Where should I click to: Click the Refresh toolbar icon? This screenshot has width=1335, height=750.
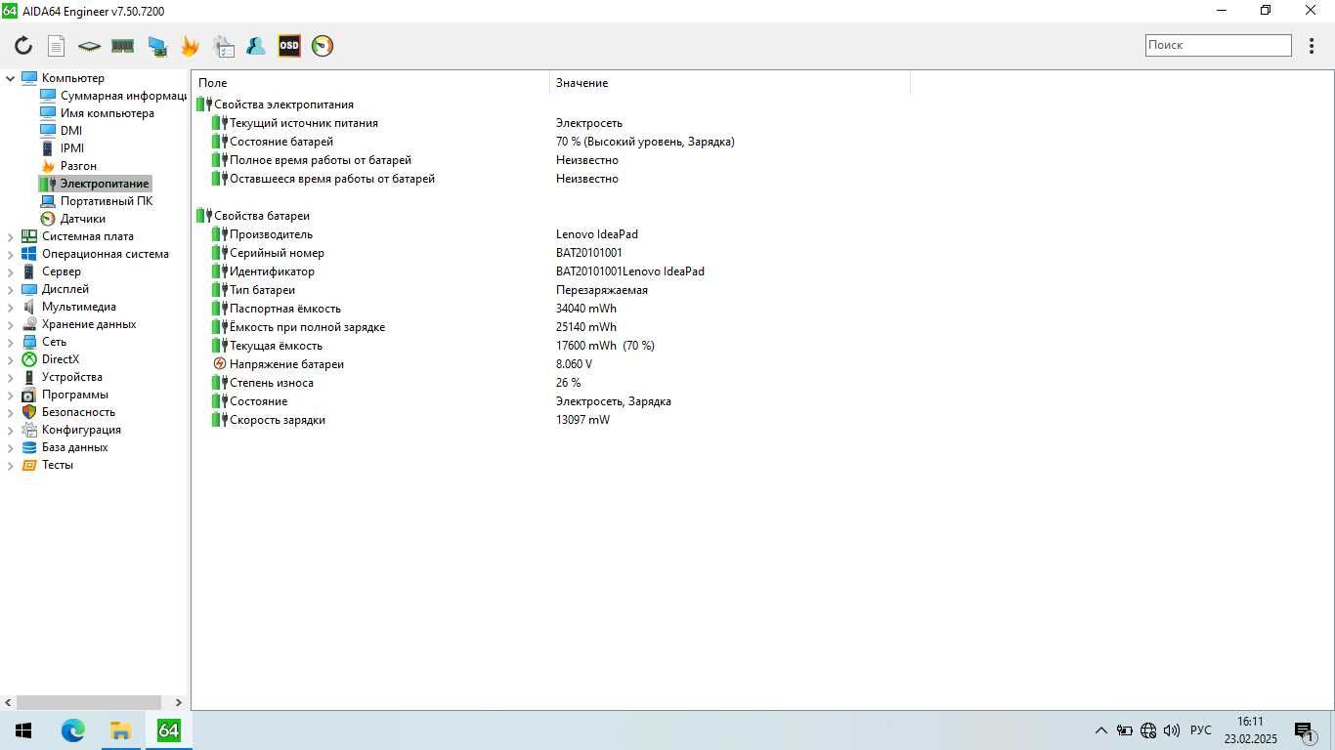23,46
